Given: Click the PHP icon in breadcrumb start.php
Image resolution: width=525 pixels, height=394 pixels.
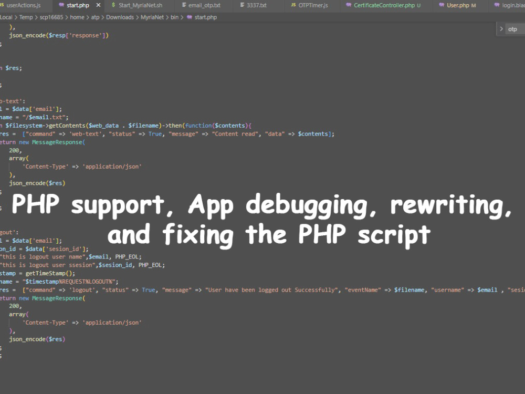Looking at the screenshot, I should (x=189, y=17).
